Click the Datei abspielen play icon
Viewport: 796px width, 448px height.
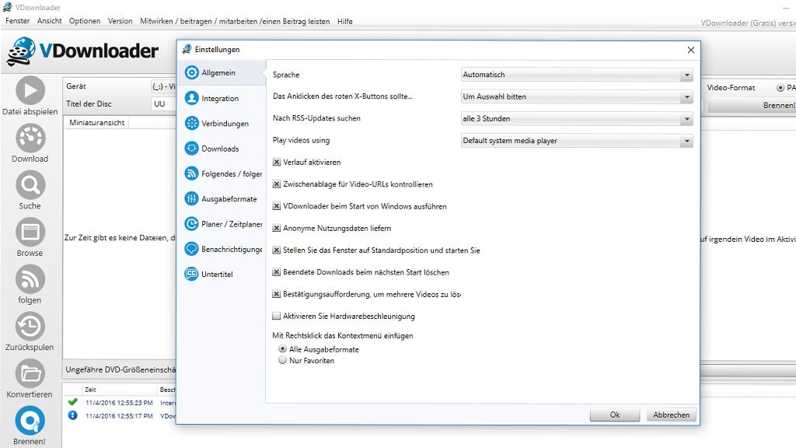[30, 90]
